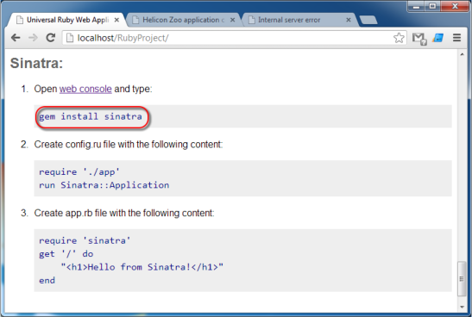Bookmark this page with the star
Viewport: 472px width, 317px height.
tap(399, 38)
